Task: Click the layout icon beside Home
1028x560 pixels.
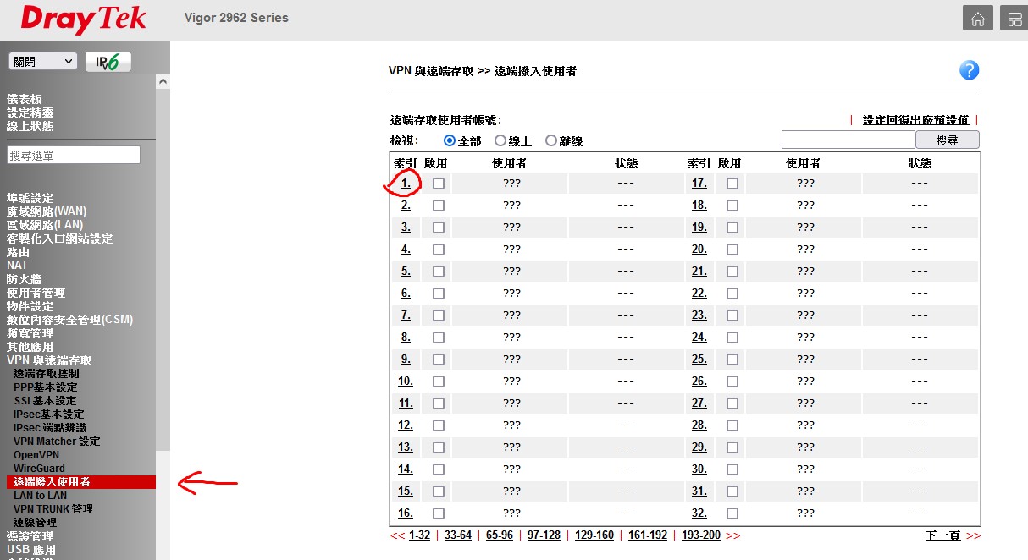Action: click(x=1013, y=19)
